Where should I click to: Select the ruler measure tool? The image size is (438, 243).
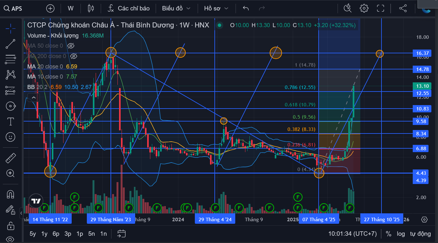10,158
